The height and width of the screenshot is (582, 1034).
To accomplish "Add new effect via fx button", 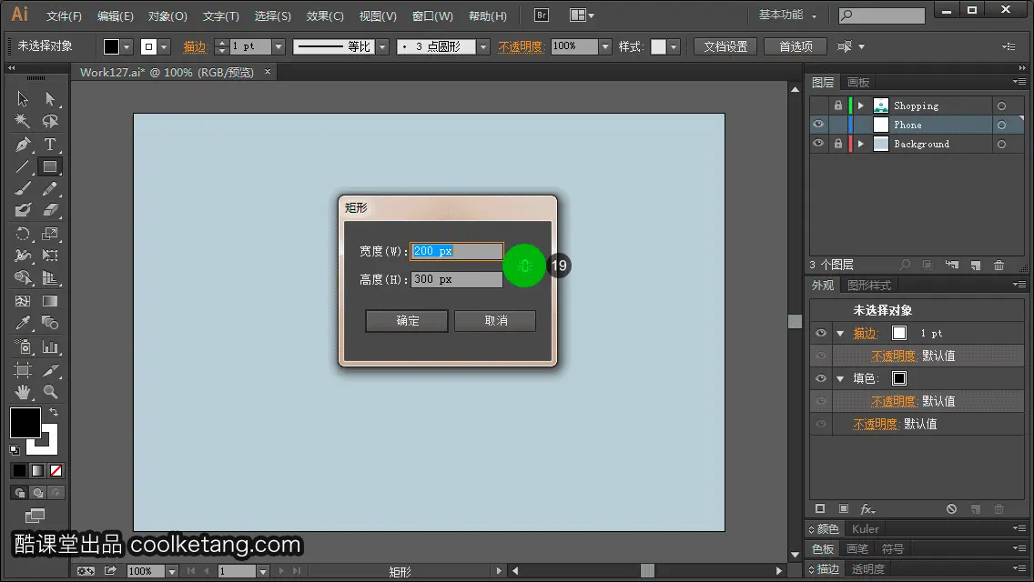I will pos(867,509).
